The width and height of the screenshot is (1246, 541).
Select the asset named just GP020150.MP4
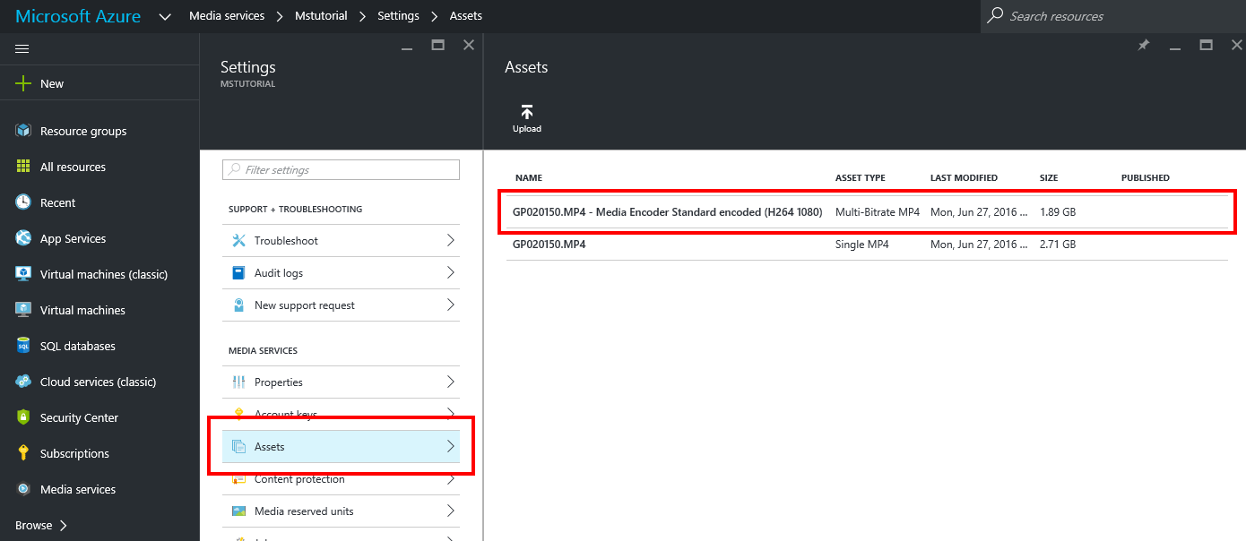click(549, 244)
